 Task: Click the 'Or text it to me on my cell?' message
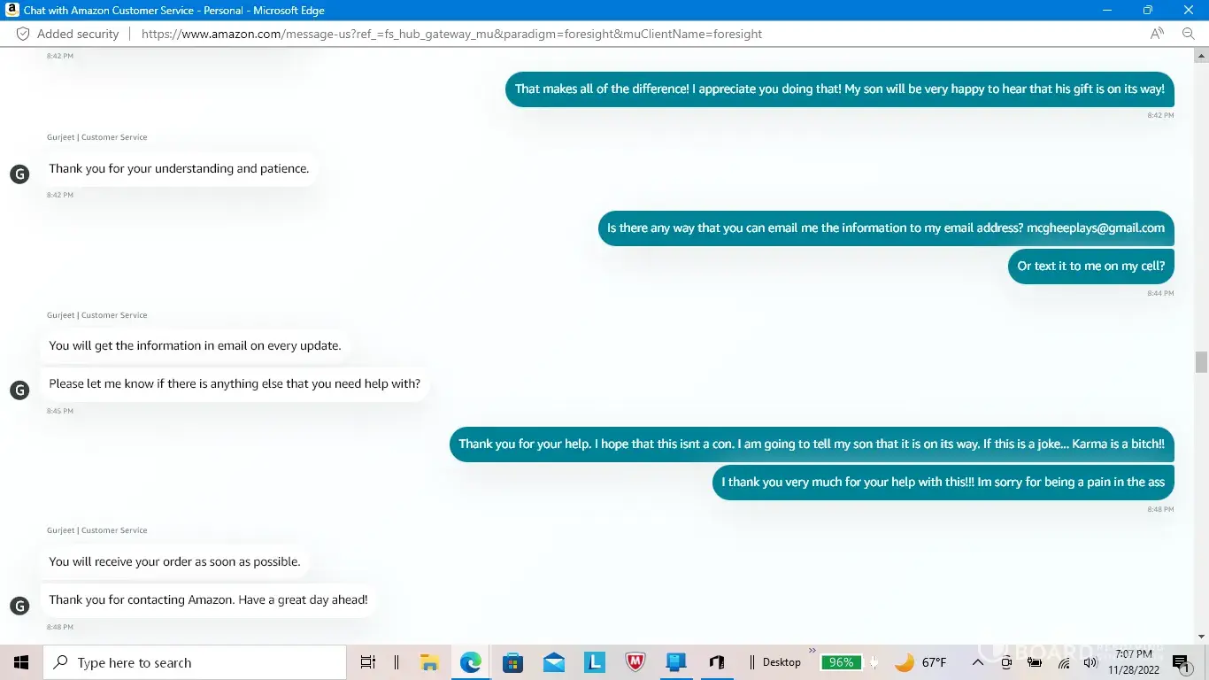[x=1091, y=267]
